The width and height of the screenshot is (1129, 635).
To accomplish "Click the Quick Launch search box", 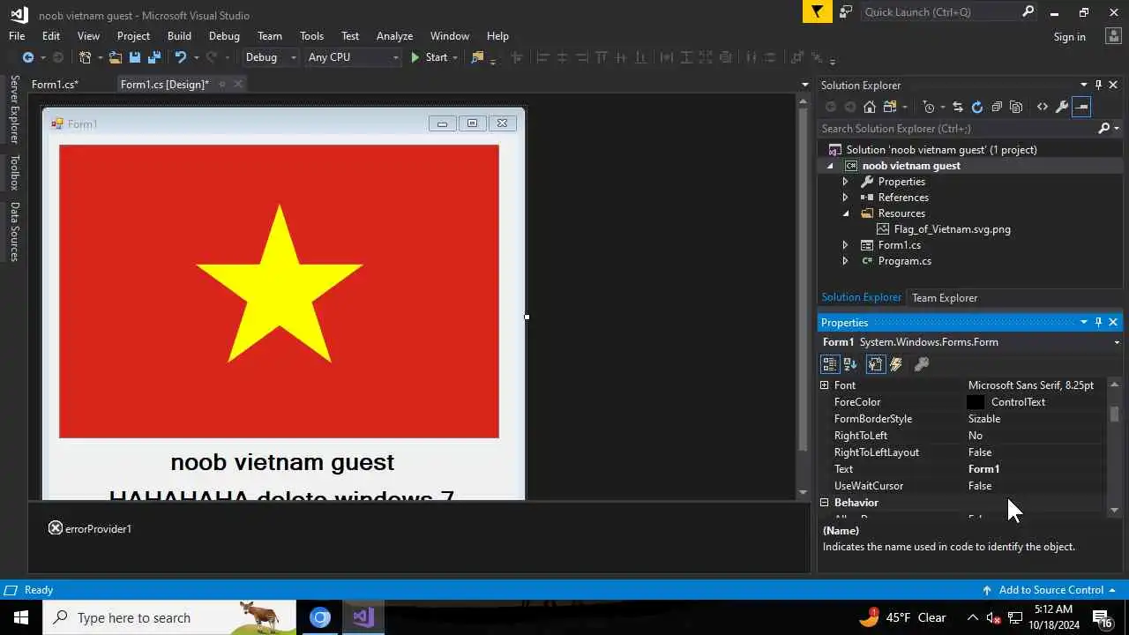I will click(x=940, y=12).
